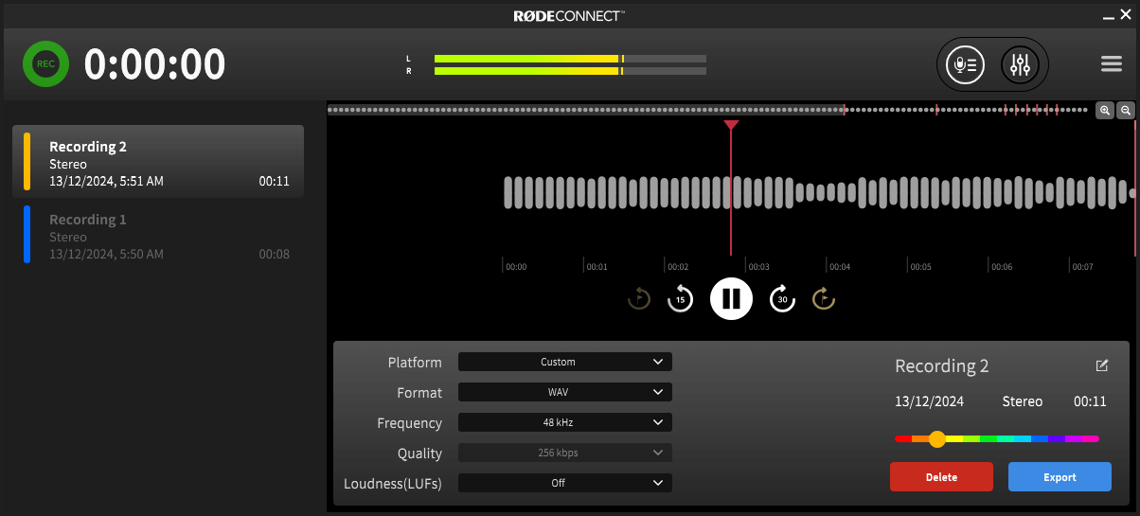1140x516 pixels.
Task: Expand the Platform dropdown
Action: click(564, 362)
